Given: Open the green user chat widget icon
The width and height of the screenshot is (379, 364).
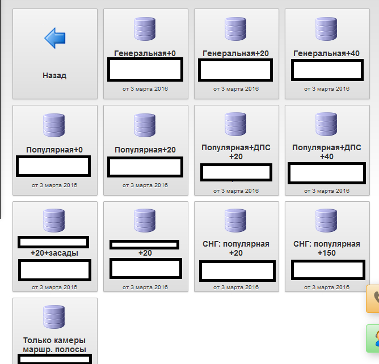Looking at the screenshot, I should point(374,338).
